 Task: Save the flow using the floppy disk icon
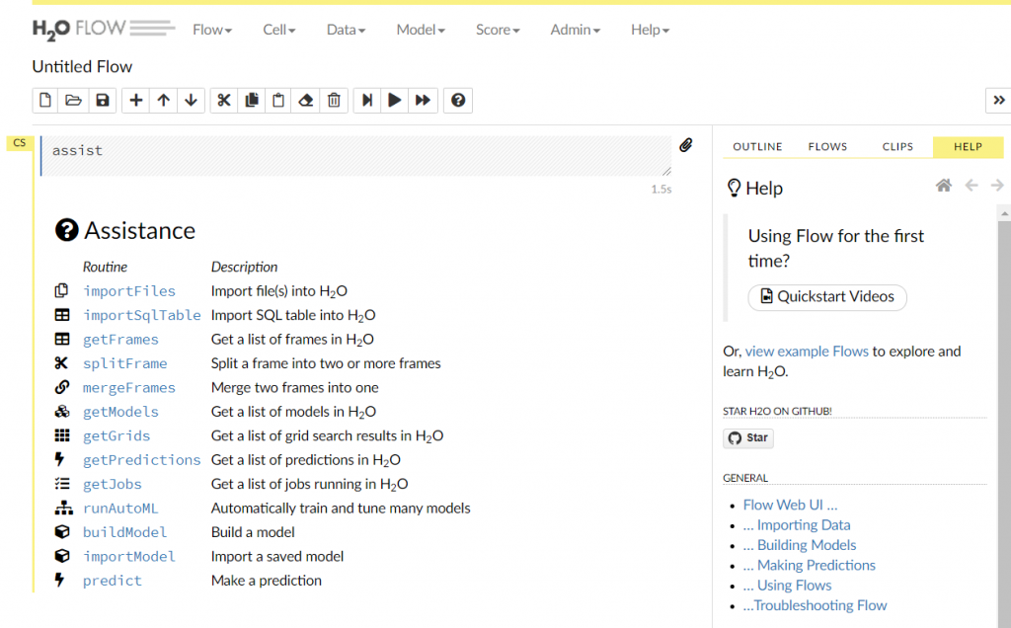point(102,100)
